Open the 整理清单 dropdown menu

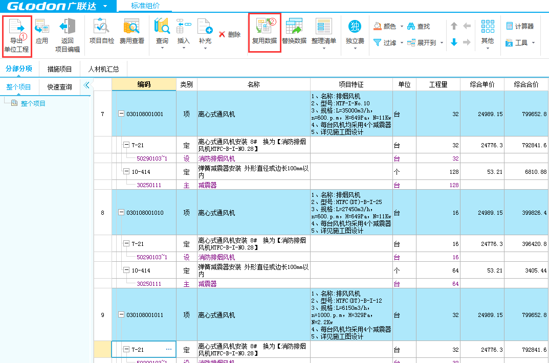(x=323, y=49)
